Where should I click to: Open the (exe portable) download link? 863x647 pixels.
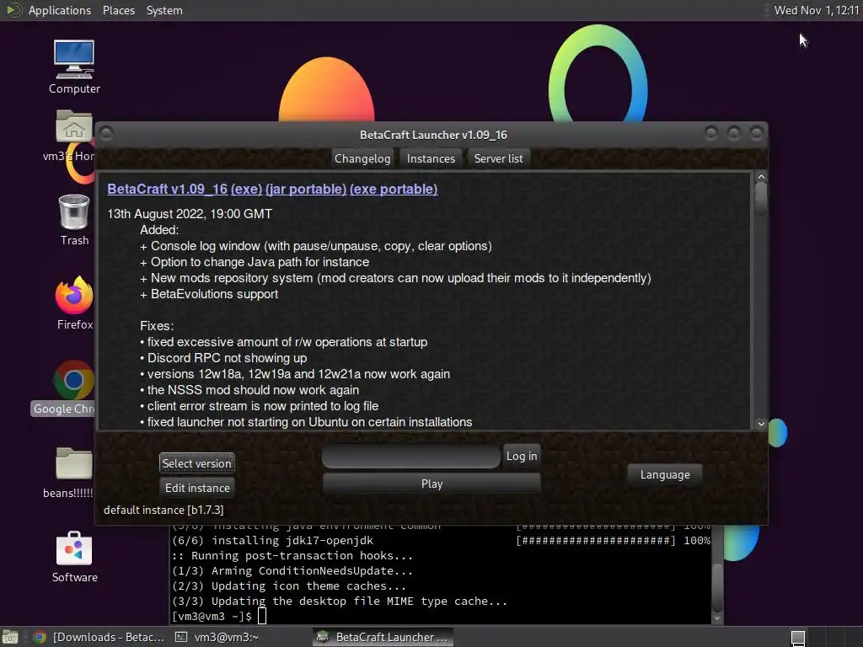coord(394,189)
